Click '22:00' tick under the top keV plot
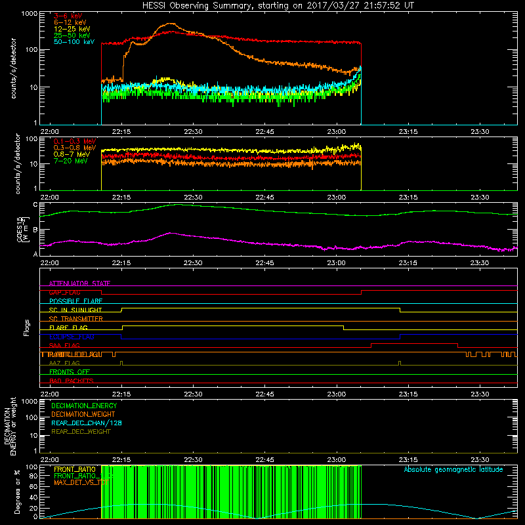This screenshot has height=525, width=525. [49, 132]
